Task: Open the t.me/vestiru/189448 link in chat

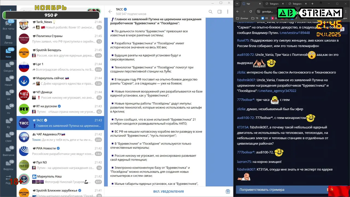Action: coord(294,33)
